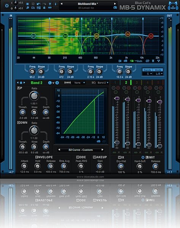This screenshot has height=228, width=180.
Task: Open the SC Band 2 sidechain dropdown
Action: pos(103,82)
